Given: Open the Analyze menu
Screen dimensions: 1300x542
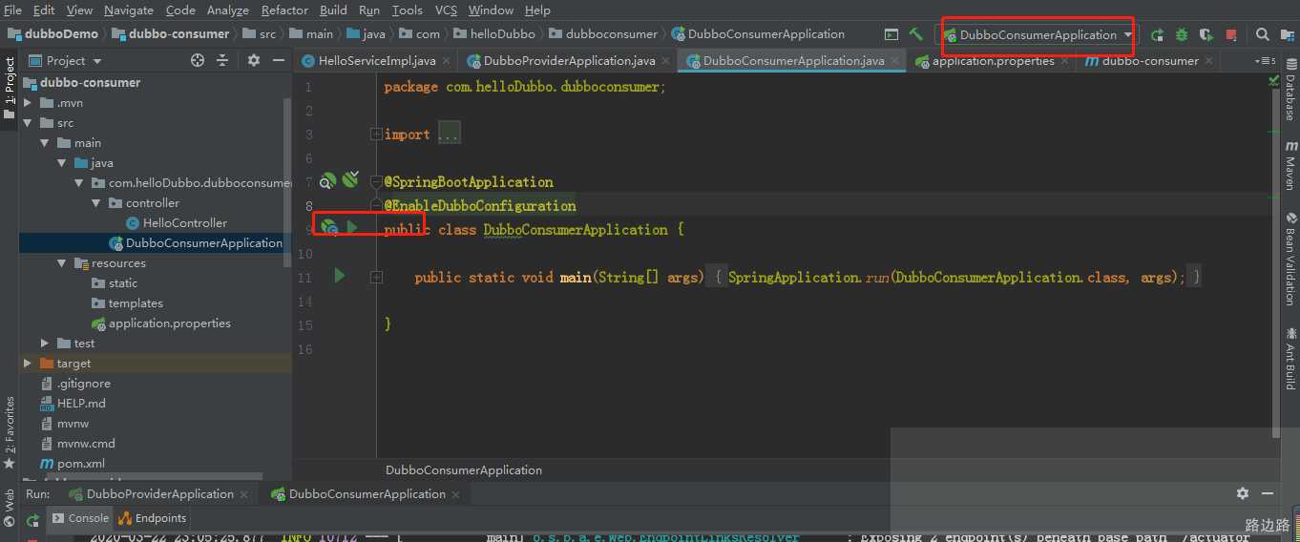Looking at the screenshot, I should pos(227,10).
